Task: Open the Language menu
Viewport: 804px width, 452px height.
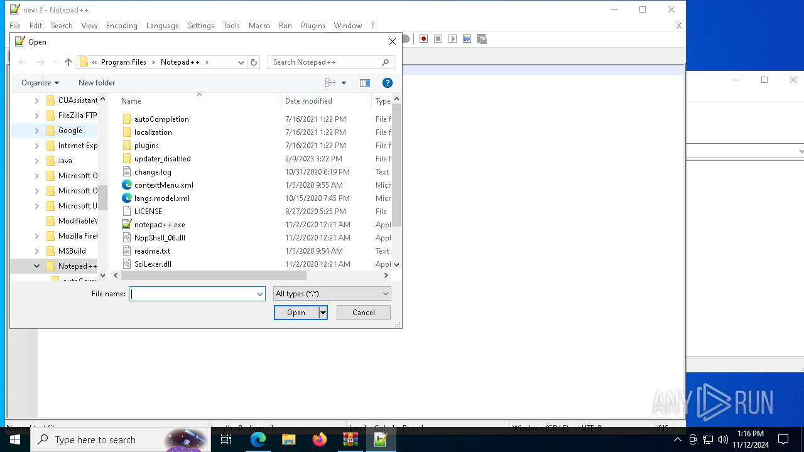Action: pyautogui.click(x=162, y=26)
